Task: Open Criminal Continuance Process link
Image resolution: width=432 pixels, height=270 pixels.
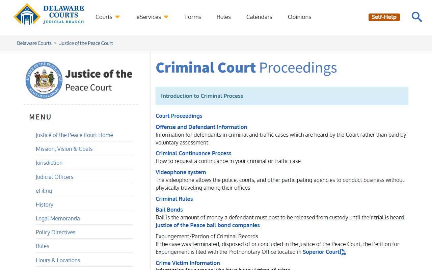Action: point(193,153)
